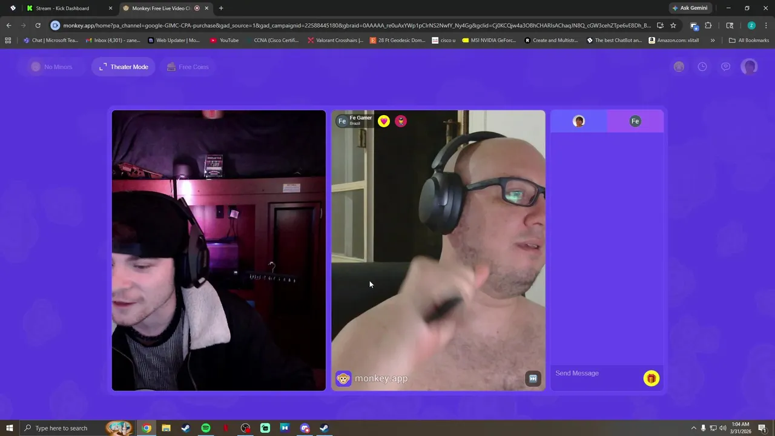Viewport: 775px width, 436px height.
Task: Open the clock showing 1:04 AM
Action: [740, 428]
